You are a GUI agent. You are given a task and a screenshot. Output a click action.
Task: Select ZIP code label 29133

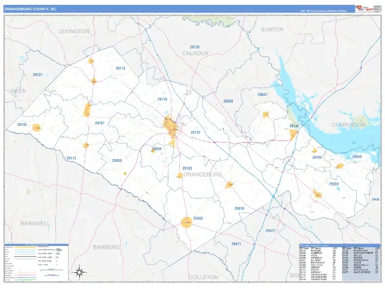tap(187, 169)
